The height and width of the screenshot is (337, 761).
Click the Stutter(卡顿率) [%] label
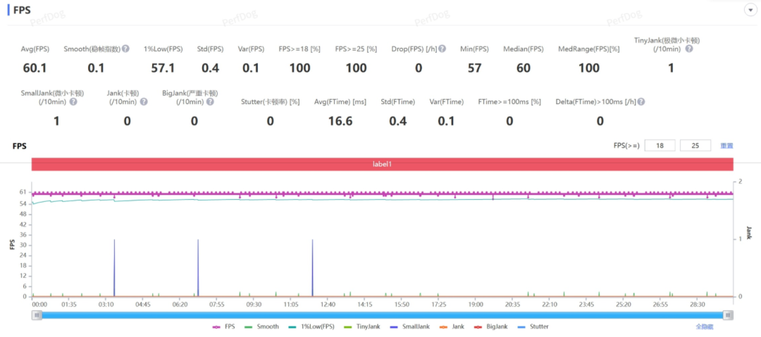(x=270, y=102)
